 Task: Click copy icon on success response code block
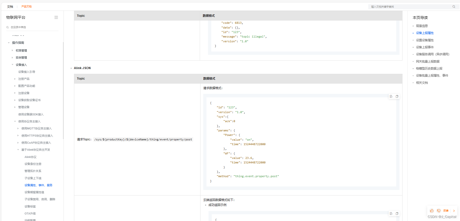pos(397,213)
